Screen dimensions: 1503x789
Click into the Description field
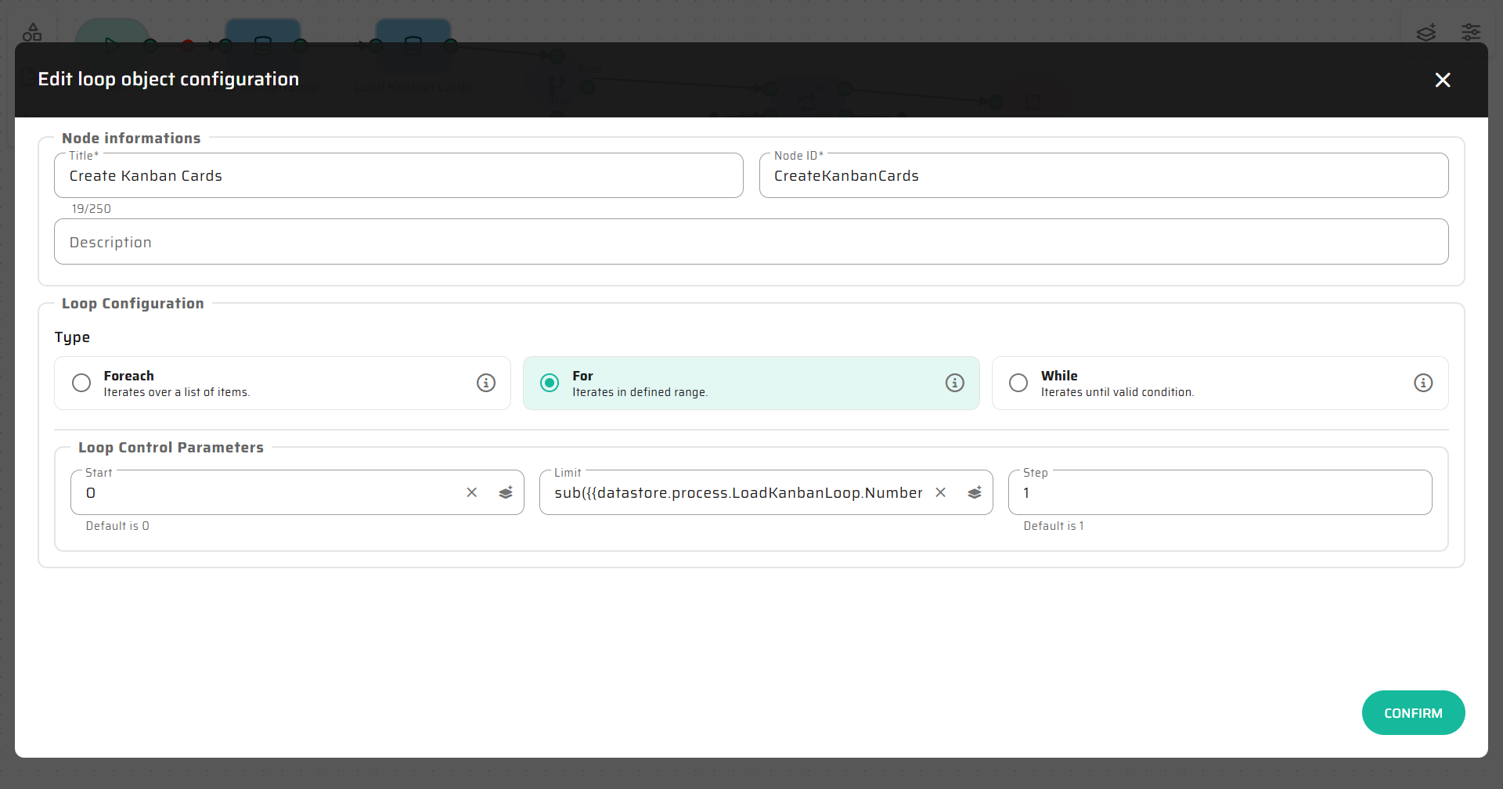[x=750, y=243]
